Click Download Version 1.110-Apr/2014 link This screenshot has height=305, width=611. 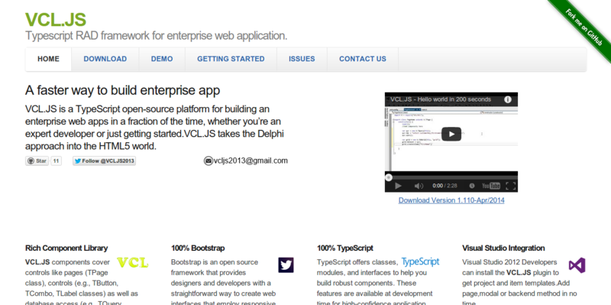[451, 200]
